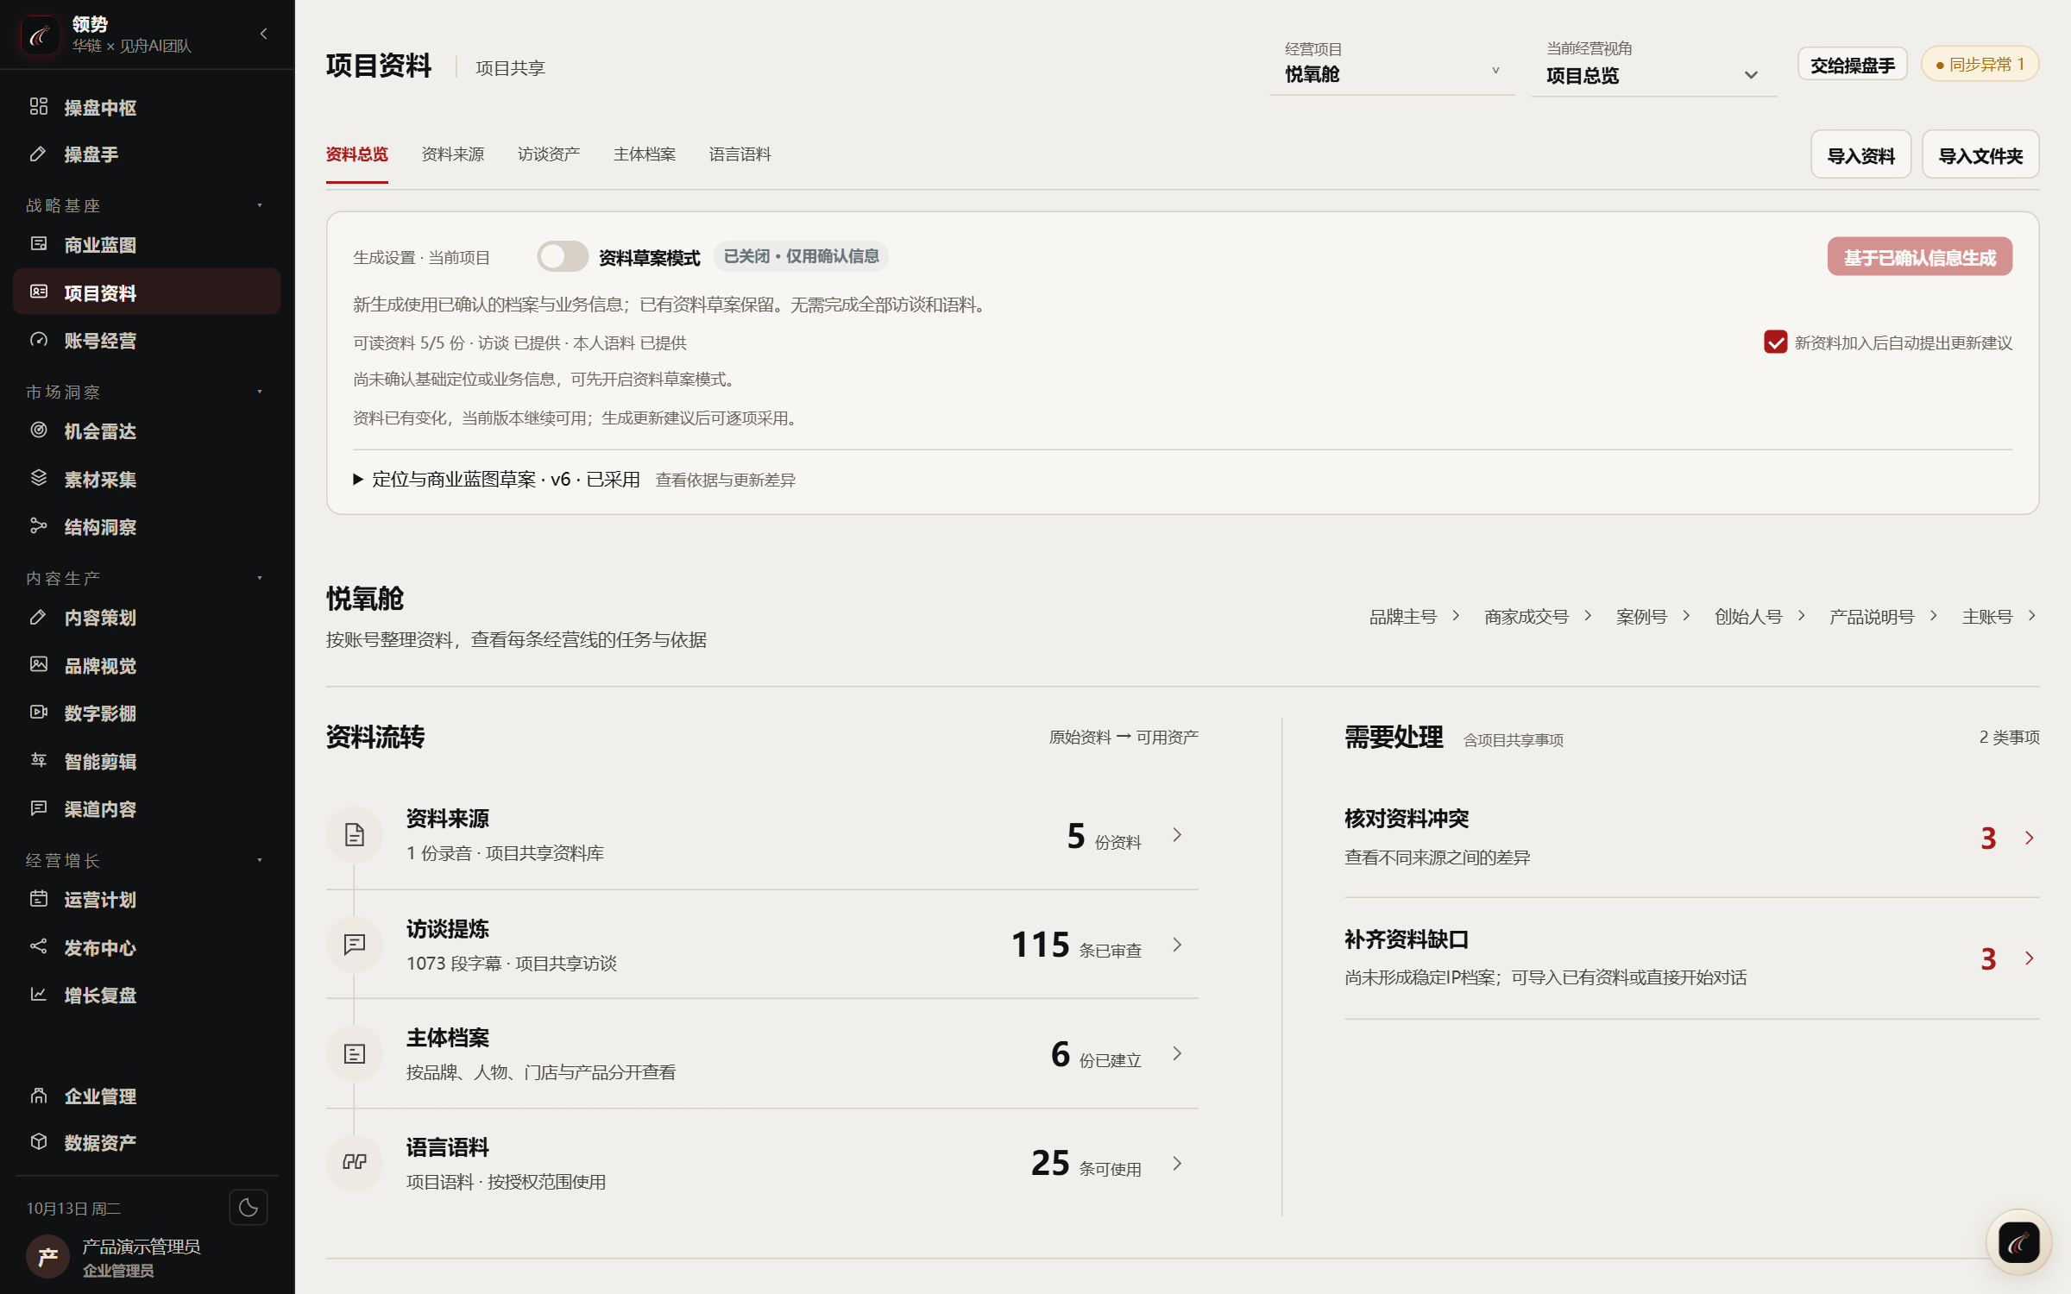2071x1294 pixels.
Task: Open 语言语料 row chevron
Action: point(1177,1164)
